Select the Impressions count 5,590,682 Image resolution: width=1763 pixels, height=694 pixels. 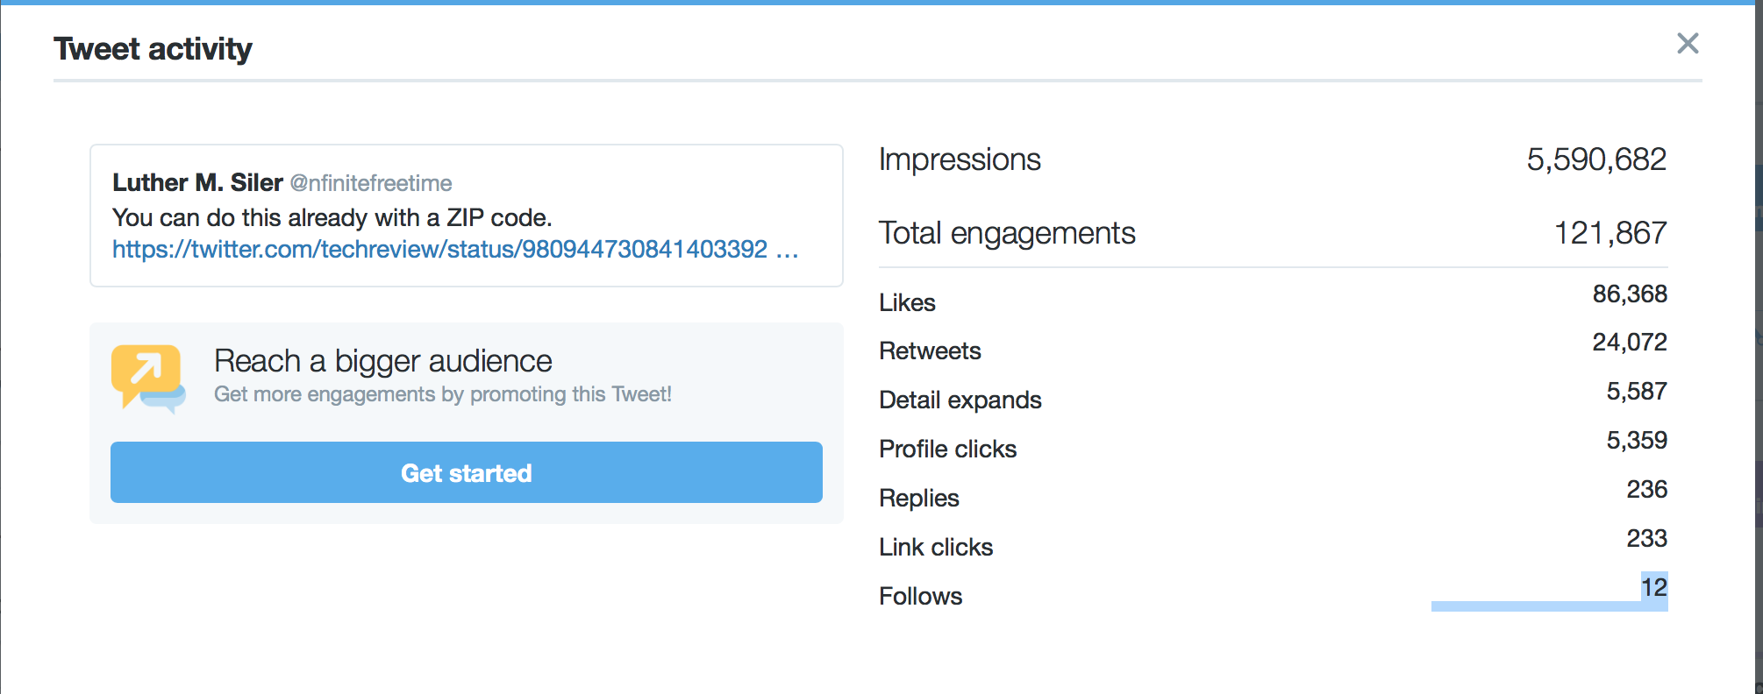tap(1595, 159)
